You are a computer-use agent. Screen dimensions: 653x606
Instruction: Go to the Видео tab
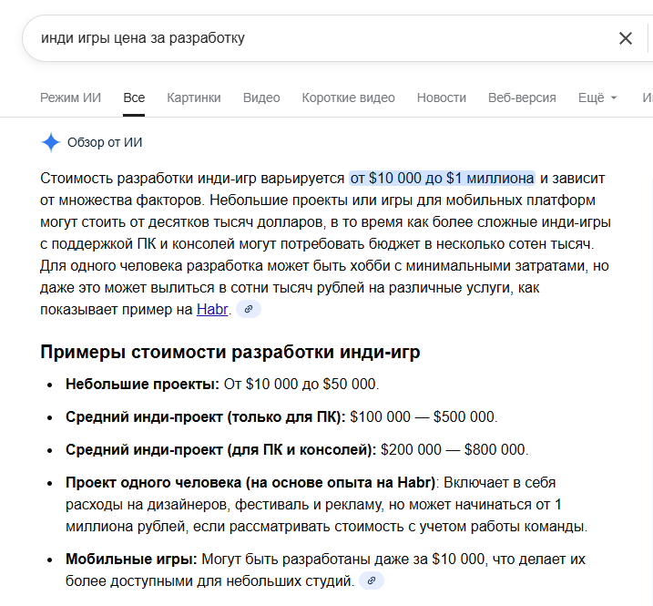click(x=261, y=98)
